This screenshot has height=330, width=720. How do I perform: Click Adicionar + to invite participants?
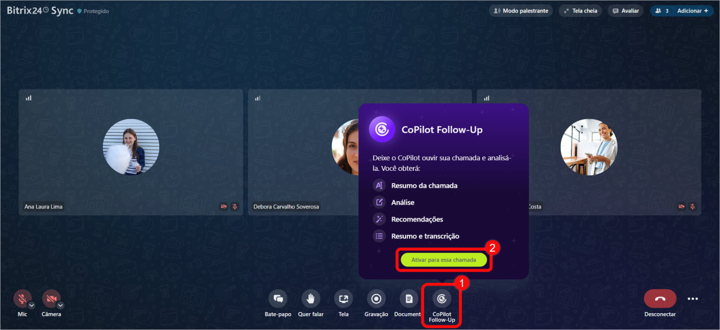pyautogui.click(x=692, y=11)
